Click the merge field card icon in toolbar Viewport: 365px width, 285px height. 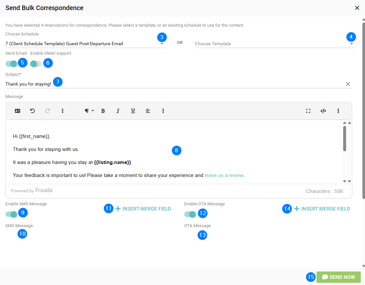click(x=18, y=111)
